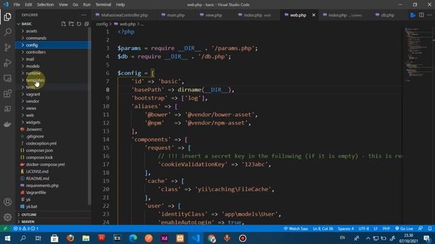The height and width of the screenshot is (244, 435).
Task: Open taskbar clock showing 07/10/2021
Action: pyautogui.click(x=408, y=238)
